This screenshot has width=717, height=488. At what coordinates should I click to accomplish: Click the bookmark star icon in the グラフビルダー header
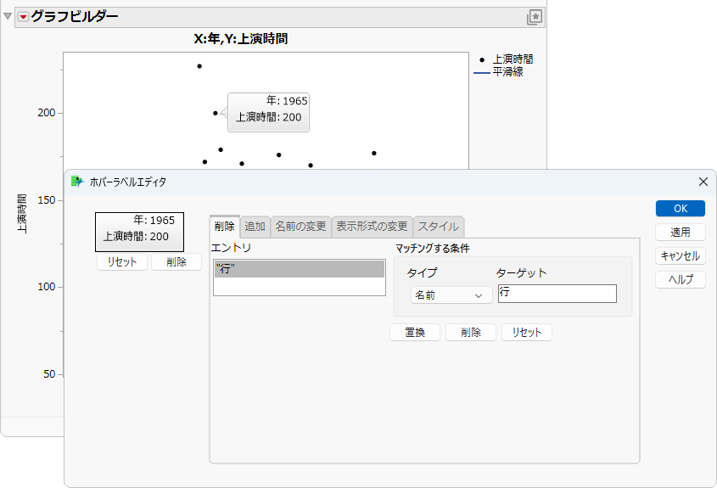point(534,17)
